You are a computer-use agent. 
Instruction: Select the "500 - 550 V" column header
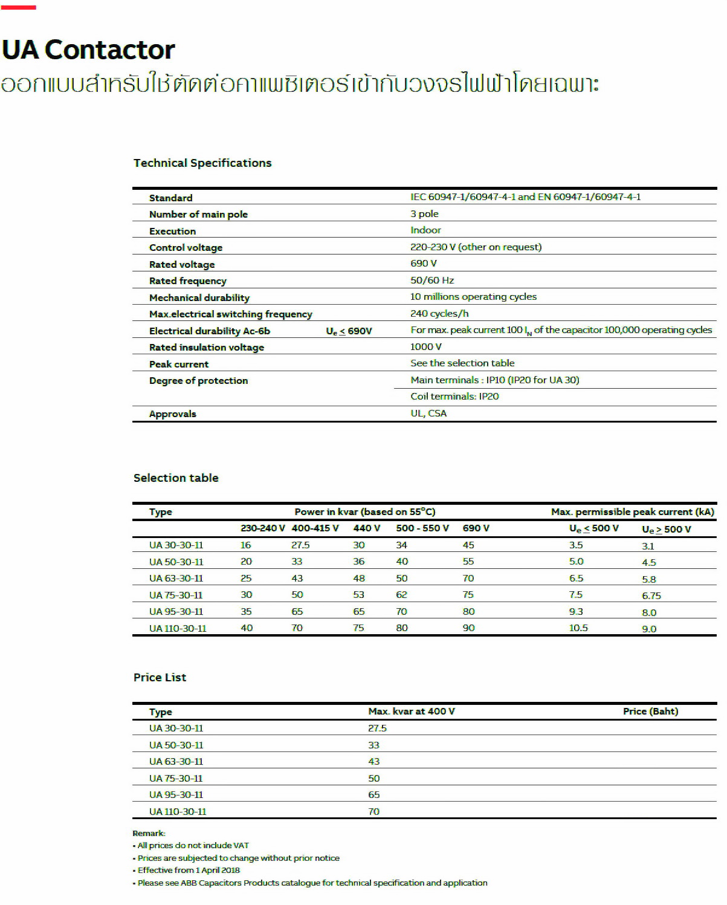coord(422,528)
